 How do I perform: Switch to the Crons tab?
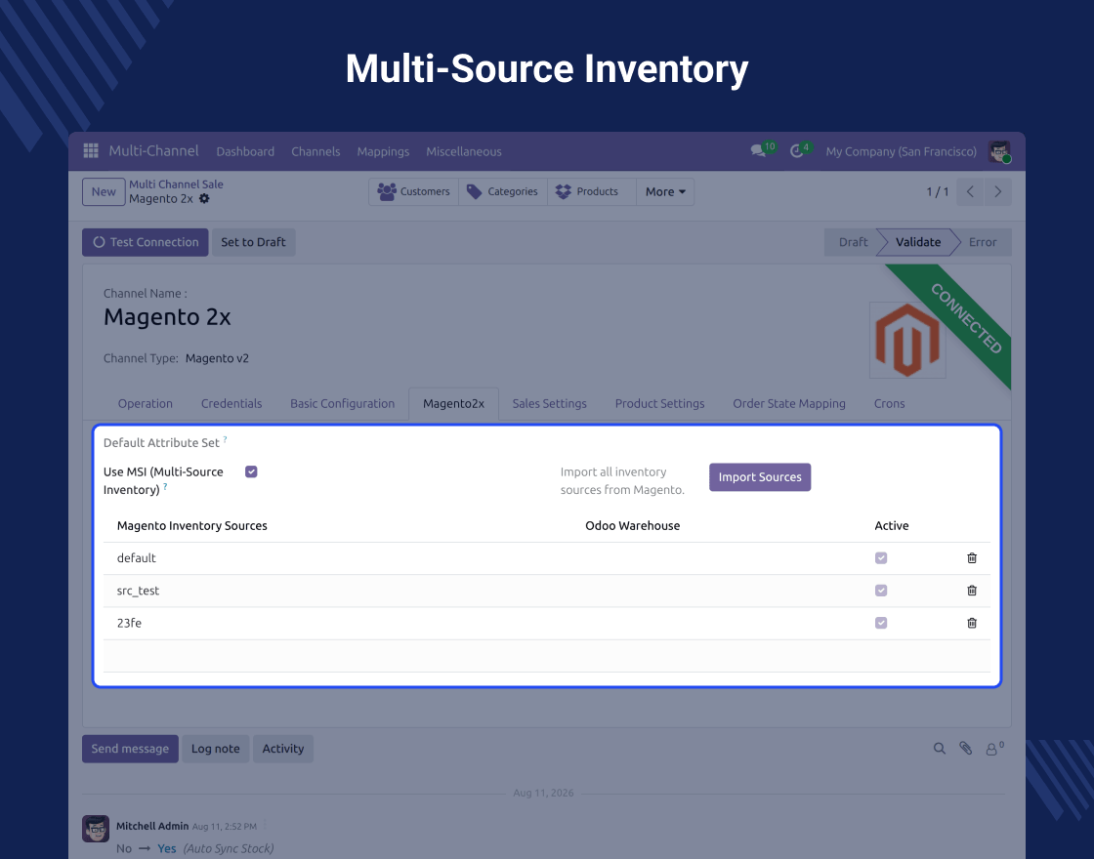click(x=890, y=404)
